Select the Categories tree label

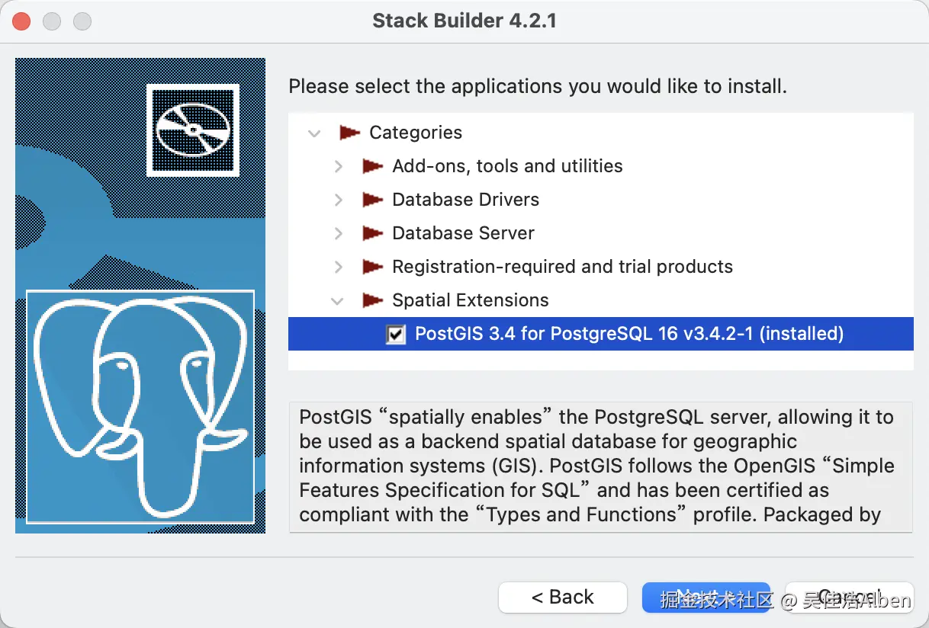pos(416,133)
